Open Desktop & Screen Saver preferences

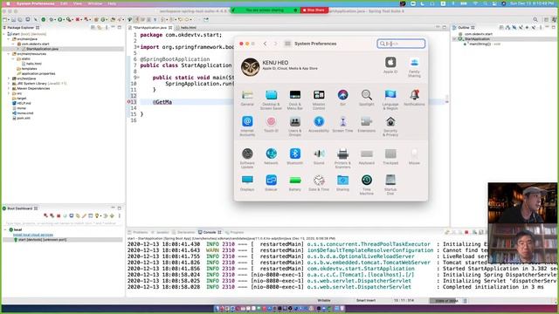click(271, 99)
